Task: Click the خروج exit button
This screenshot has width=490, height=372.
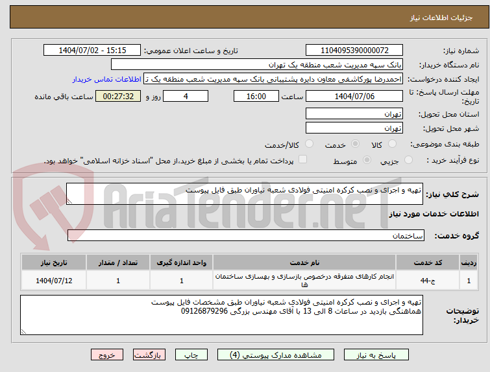Action: (x=107, y=355)
